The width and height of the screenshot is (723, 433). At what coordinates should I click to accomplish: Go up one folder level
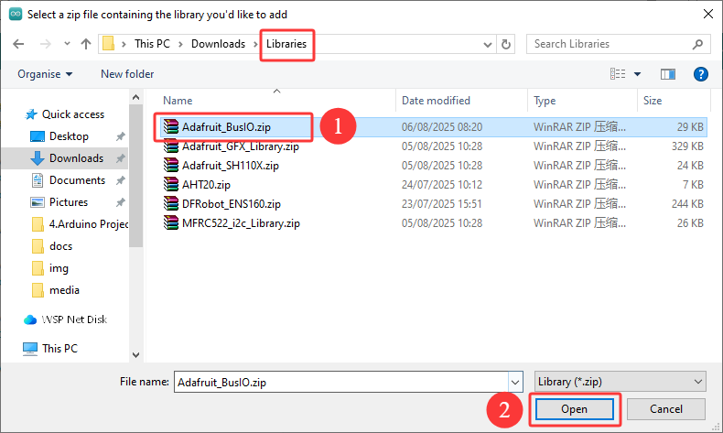click(x=86, y=44)
